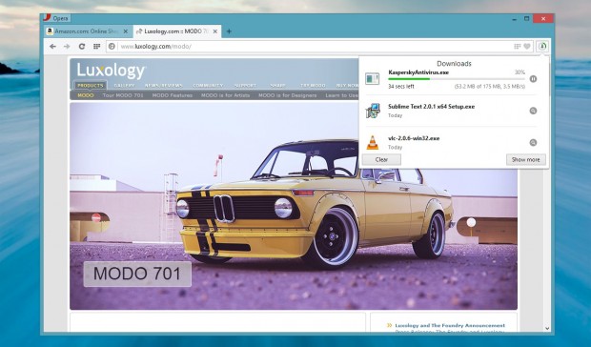Click the MODO 701 banner label
This screenshot has width=591, height=347.
pyautogui.click(x=137, y=274)
